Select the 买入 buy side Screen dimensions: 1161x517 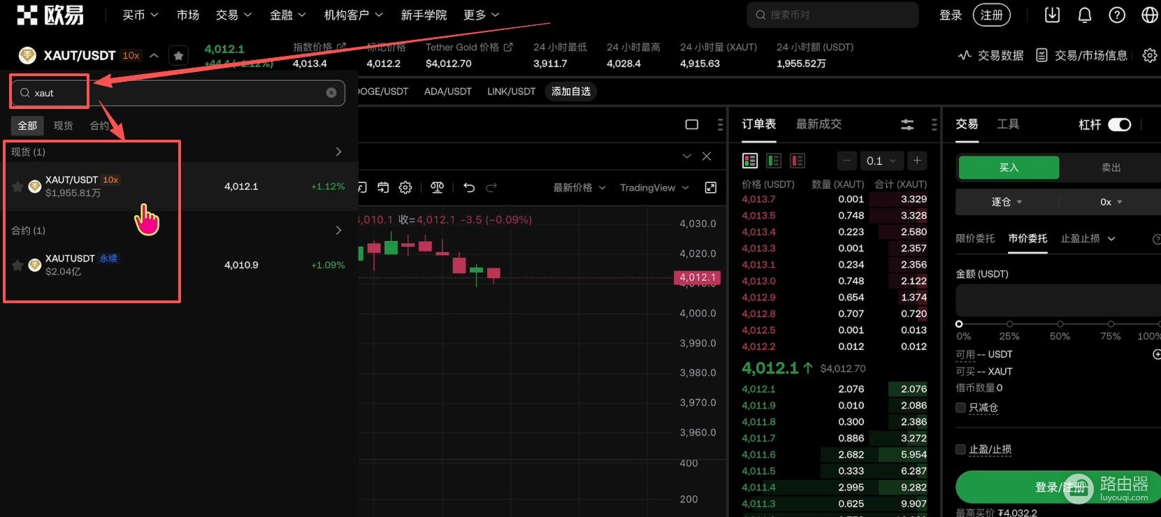tap(1009, 168)
